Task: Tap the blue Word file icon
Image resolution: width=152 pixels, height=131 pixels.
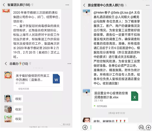Action: [56, 79]
